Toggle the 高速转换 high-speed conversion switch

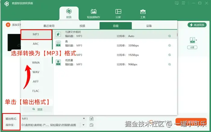[197, 25]
